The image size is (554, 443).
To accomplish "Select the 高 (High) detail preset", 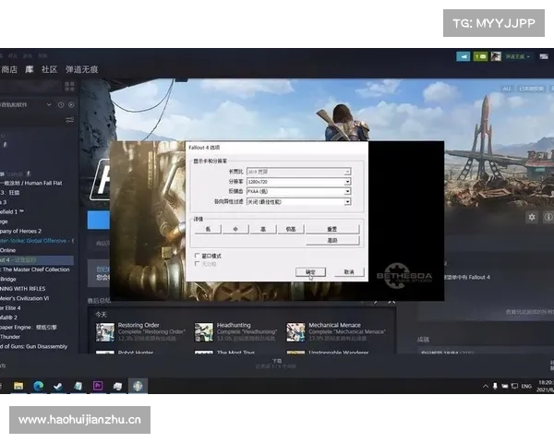I will (x=263, y=229).
